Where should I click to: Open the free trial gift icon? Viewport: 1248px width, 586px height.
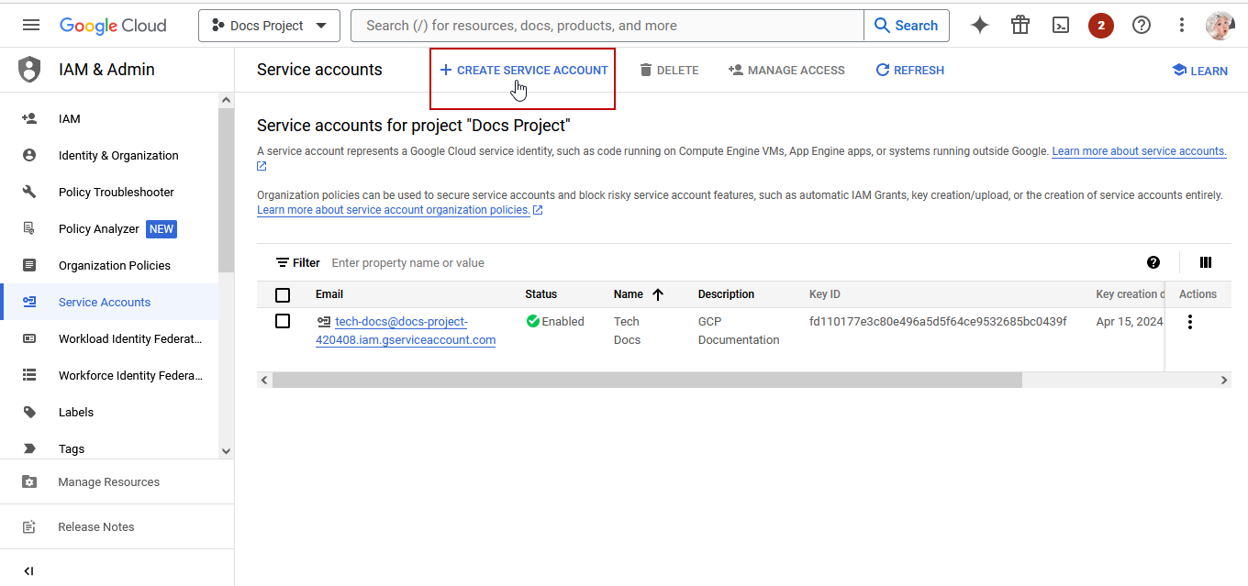tap(1020, 25)
